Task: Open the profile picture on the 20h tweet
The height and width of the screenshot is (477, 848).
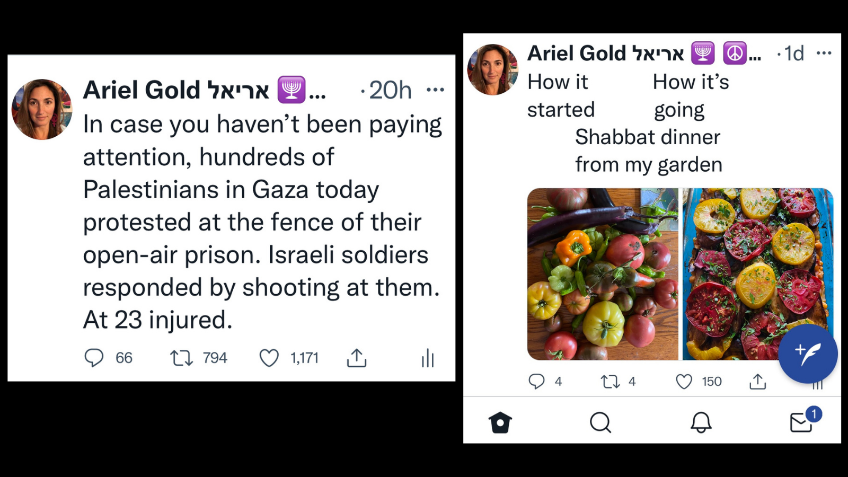Action: pyautogui.click(x=42, y=109)
